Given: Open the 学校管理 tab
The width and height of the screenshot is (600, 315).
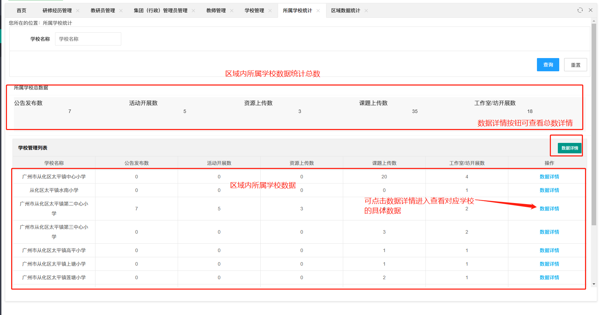Looking at the screenshot, I should pyautogui.click(x=254, y=11).
